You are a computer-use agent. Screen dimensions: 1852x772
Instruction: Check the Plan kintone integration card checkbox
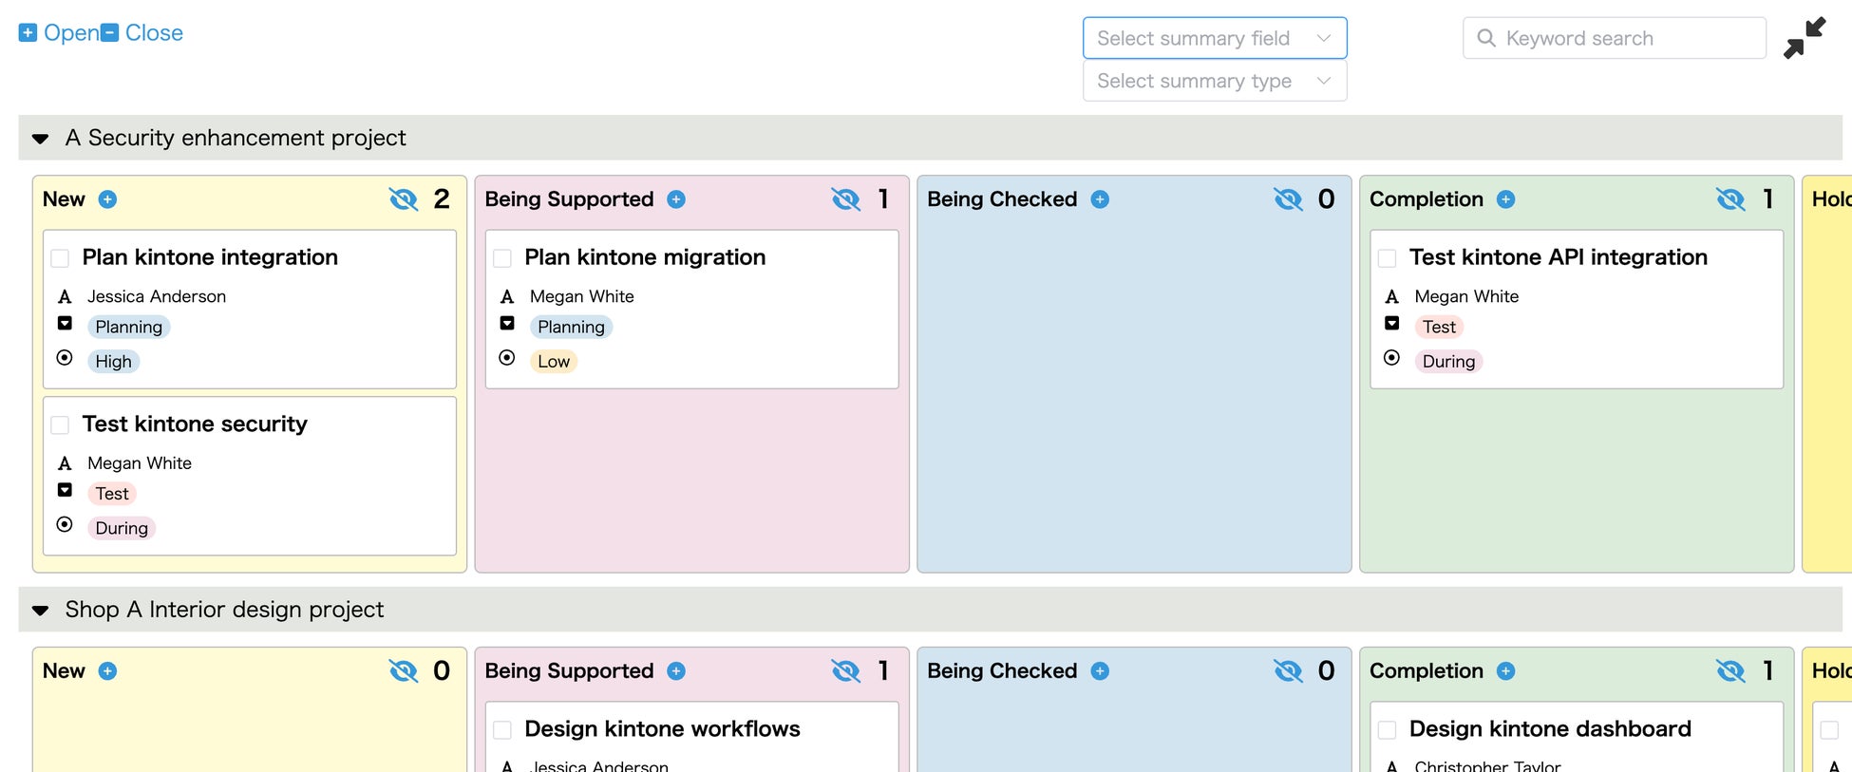pos(61,258)
